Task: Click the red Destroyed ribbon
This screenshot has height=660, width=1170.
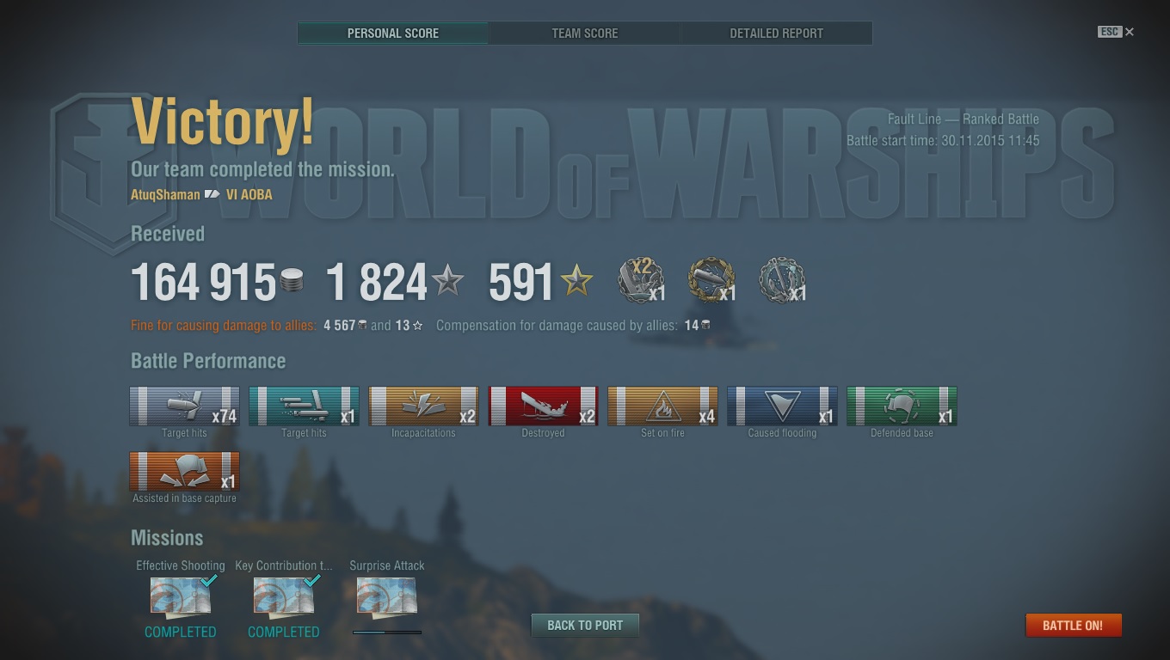Action: tap(543, 406)
